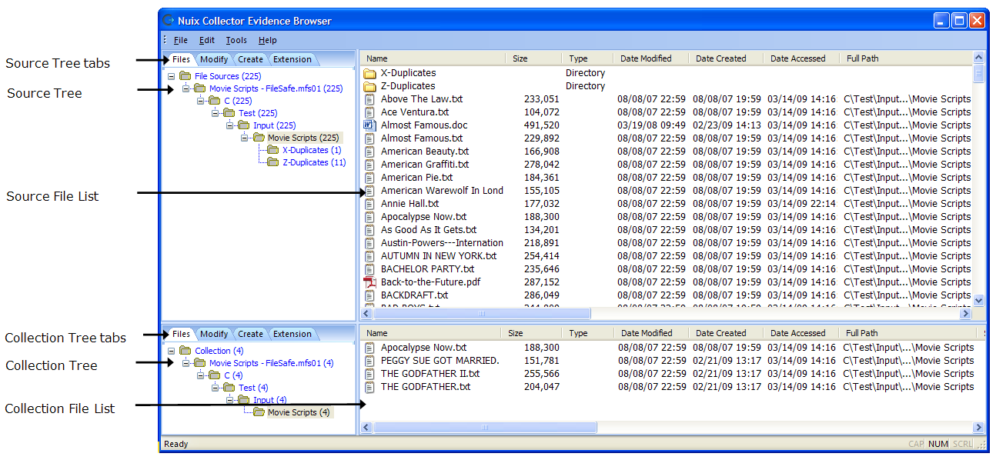Switch to Extension tab in source tree
Screen dimensions: 996x460
tap(292, 59)
